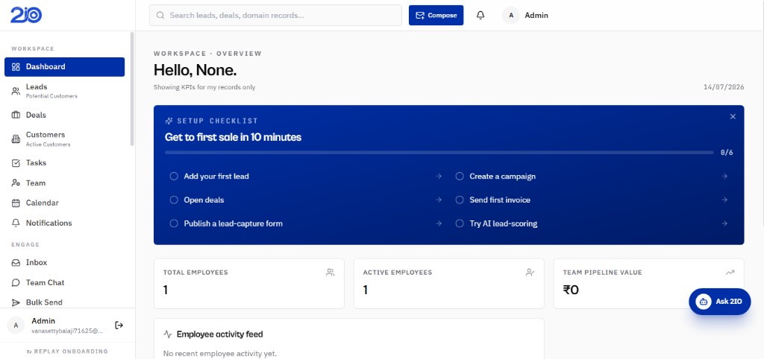Open the Leads menu item
Screen dimensions: 764x359
click(x=64, y=90)
